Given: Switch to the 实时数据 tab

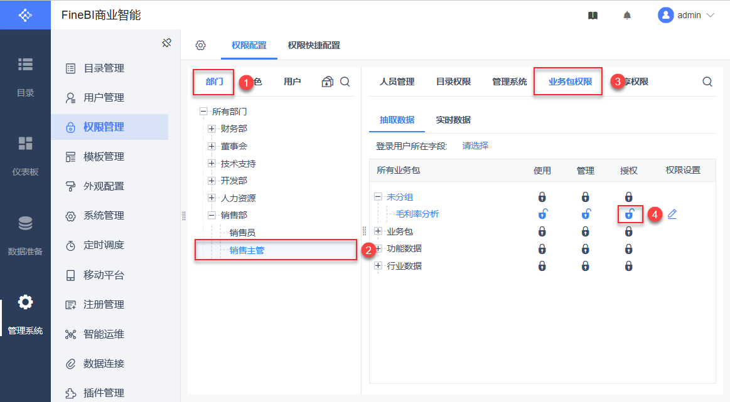Looking at the screenshot, I should tap(453, 120).
